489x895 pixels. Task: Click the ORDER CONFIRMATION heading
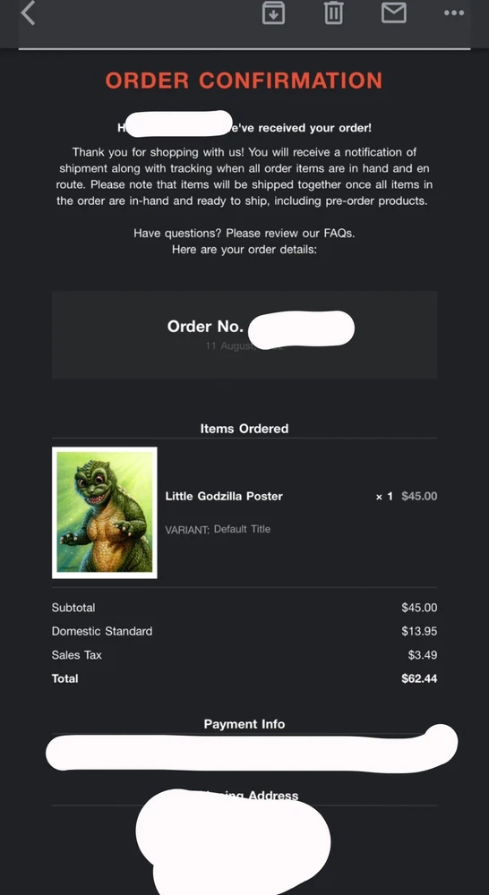click(244, 81)
